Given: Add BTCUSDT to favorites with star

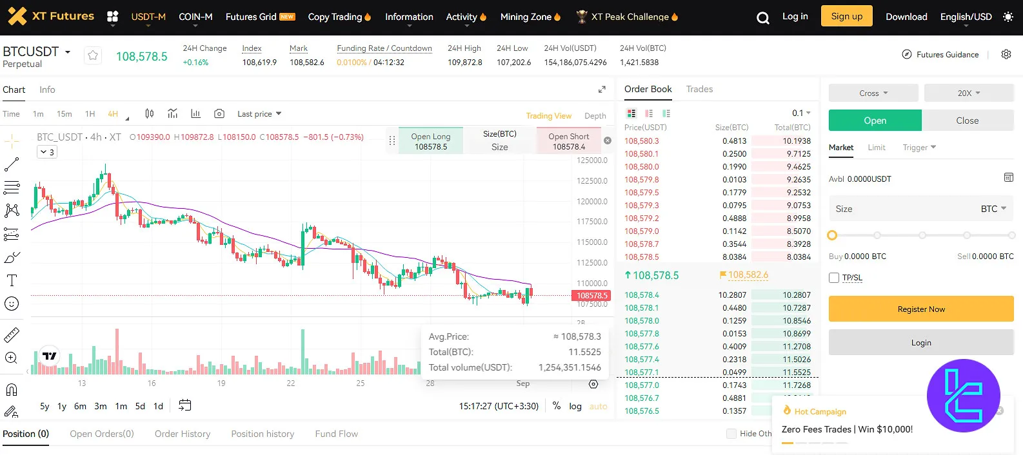Looking at the screenshot, I should point(93,56).
